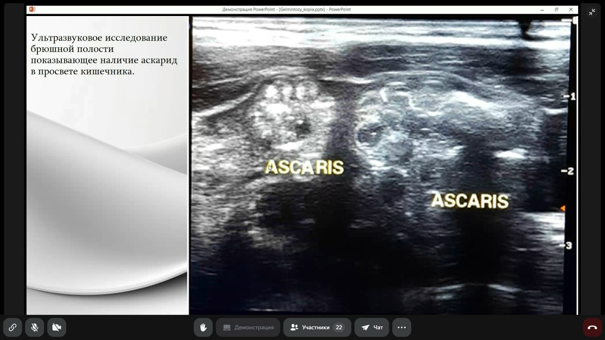Open the Чат panel
The image size is (605, 340).
pos(372,327)
